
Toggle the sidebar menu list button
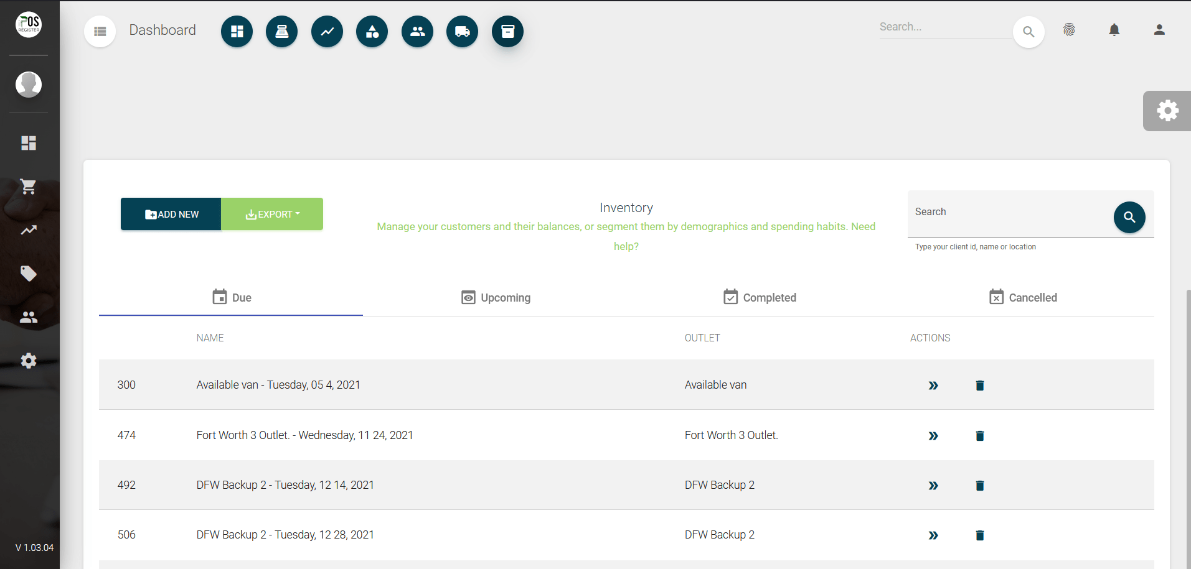click(100, 31)
